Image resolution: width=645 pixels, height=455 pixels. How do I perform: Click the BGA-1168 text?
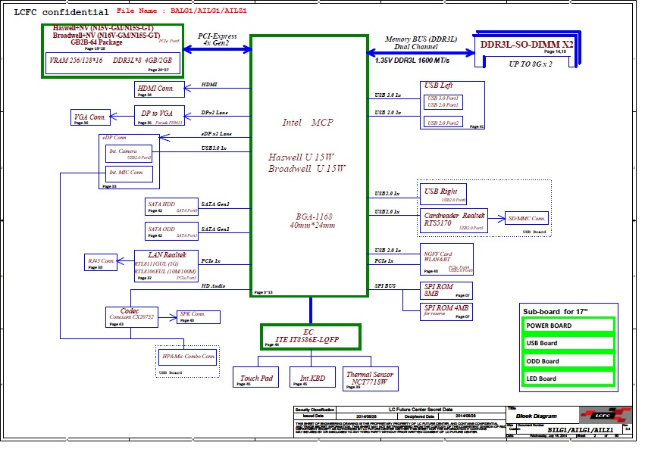point(314,217)
